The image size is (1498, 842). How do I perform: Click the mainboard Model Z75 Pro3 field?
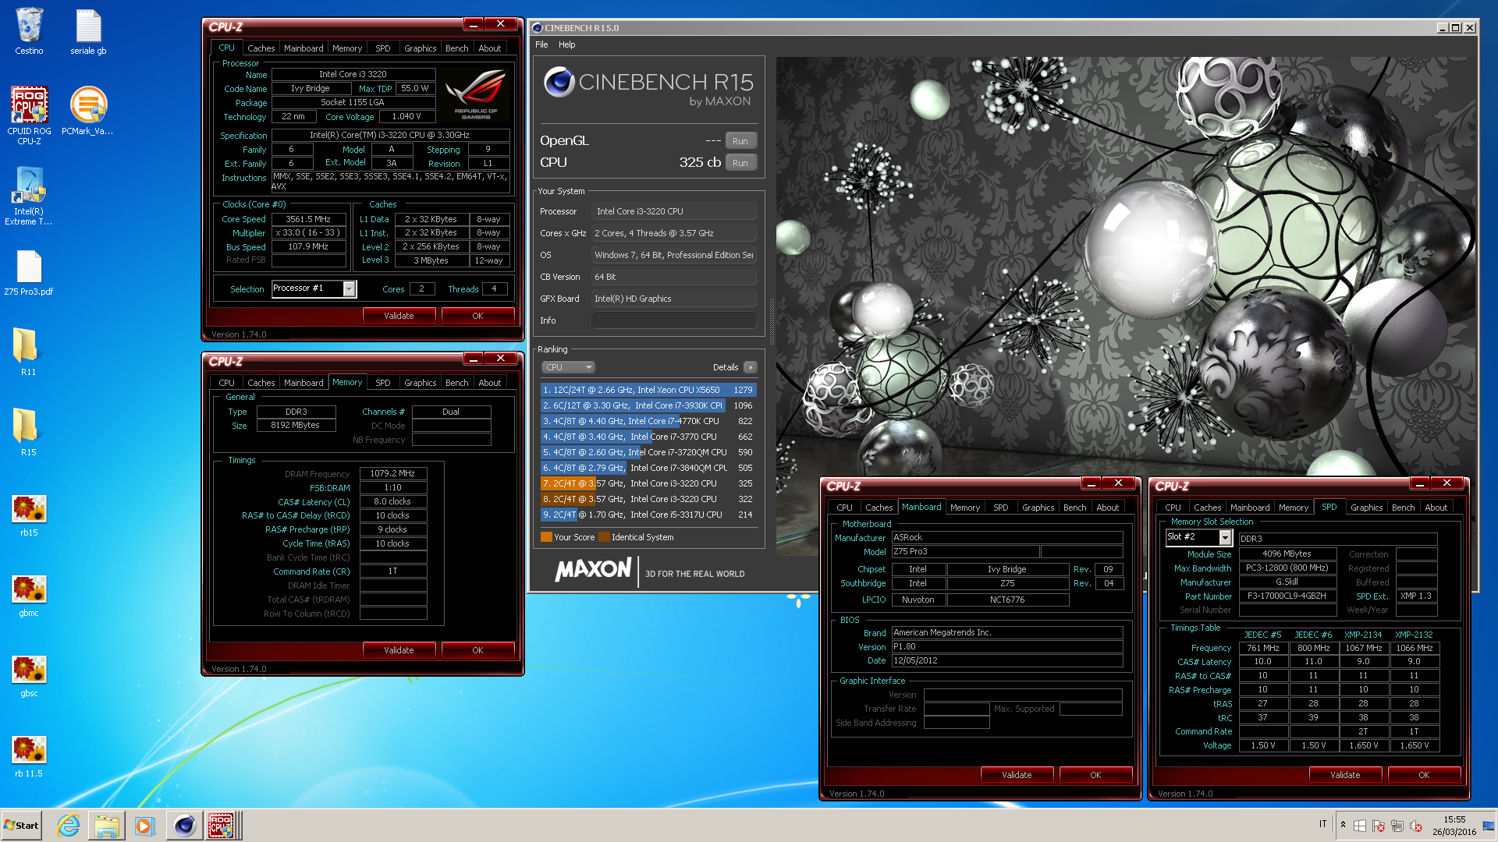[x=965, y=552]
